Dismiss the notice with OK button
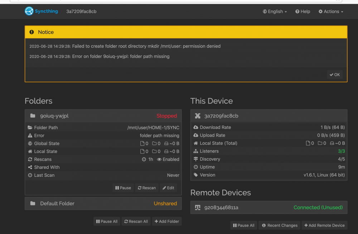 (x=335, y=75)
